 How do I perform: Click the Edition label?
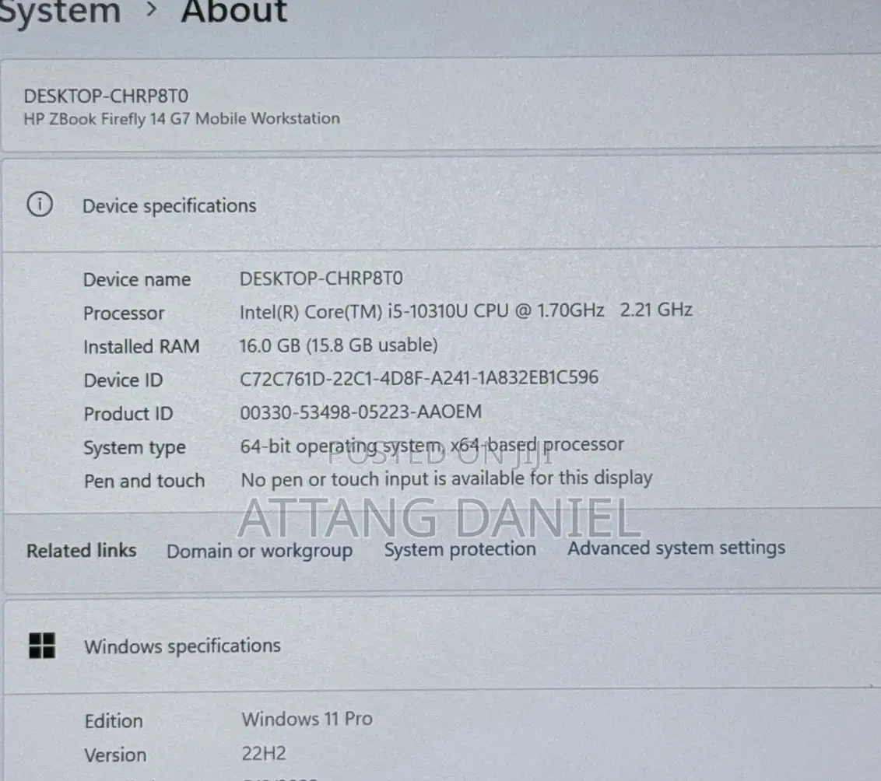(114, 721)
